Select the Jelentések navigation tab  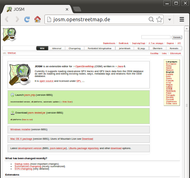point(125,48)
